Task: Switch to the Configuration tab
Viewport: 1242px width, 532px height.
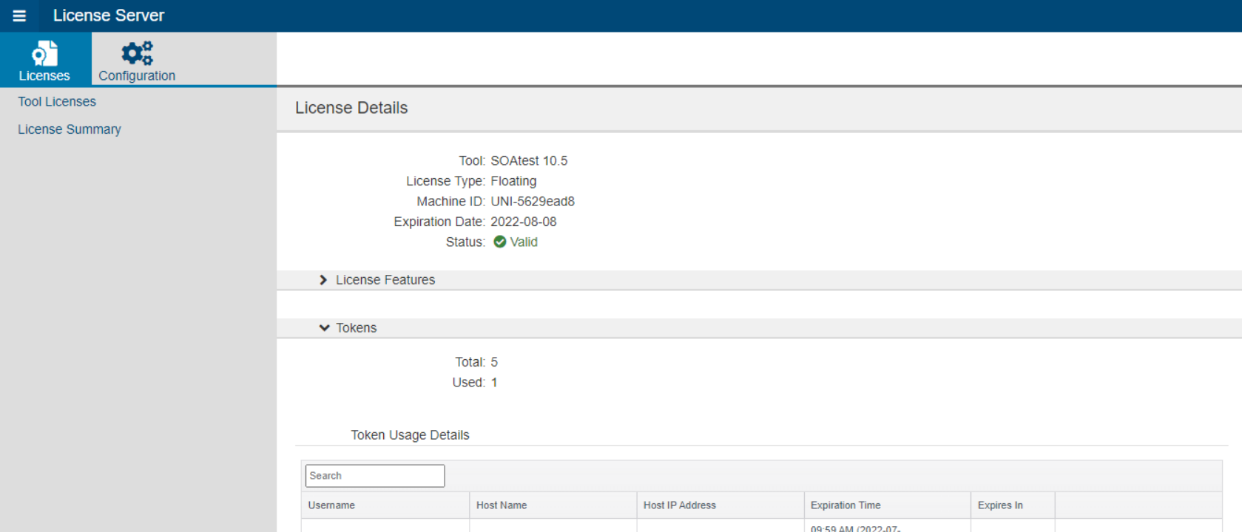Action: 137,59
